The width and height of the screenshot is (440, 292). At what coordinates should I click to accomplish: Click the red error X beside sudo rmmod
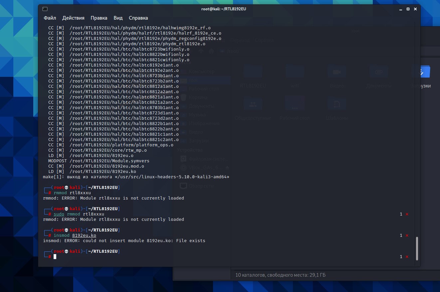tap(407, 214)
